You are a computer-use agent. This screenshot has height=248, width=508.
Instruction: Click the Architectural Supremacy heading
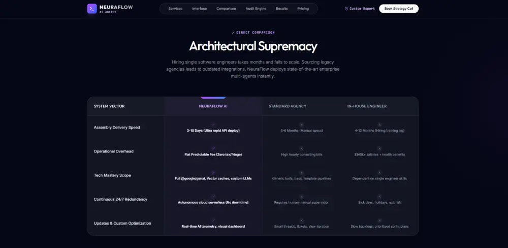click(253, 46)
